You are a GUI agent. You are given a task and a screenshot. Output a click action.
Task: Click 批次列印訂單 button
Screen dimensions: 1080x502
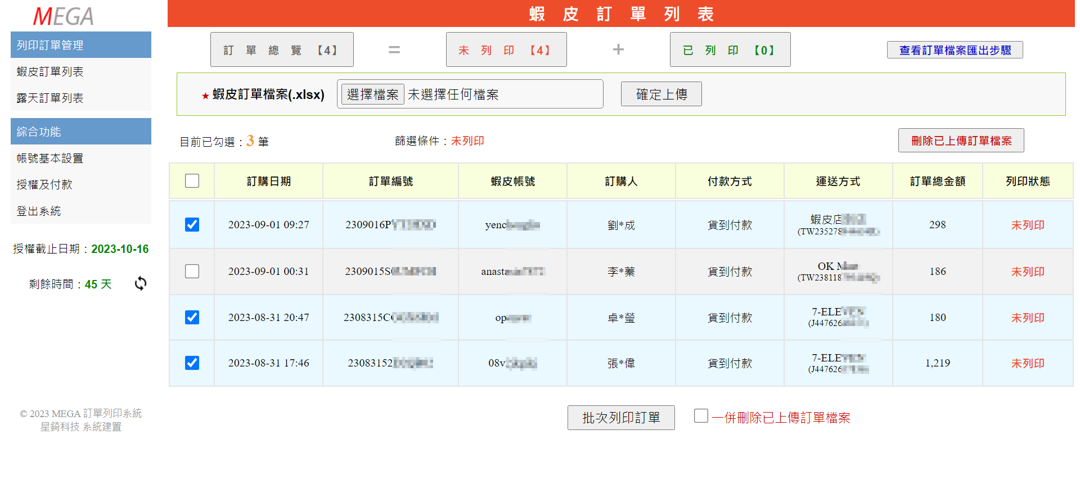621,418
